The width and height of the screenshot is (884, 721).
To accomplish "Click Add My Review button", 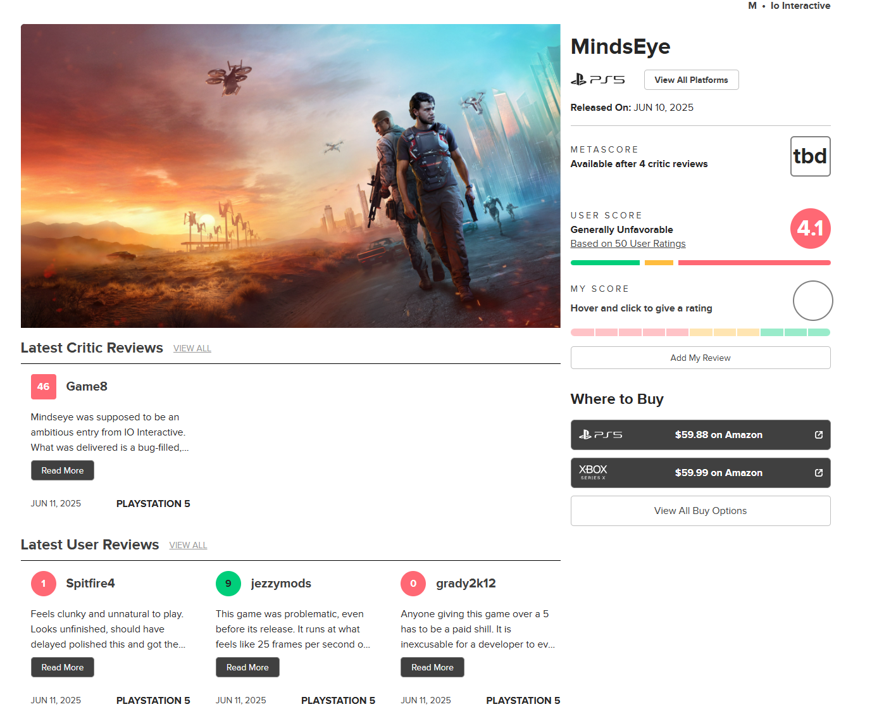I will (x=700, y=358).
